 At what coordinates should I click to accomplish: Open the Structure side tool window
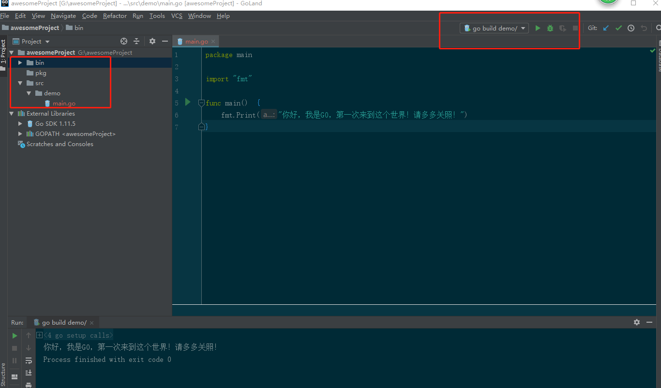[3, 375]
